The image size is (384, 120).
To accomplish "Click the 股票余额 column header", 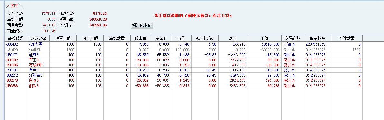I will pyautogui.click(x=63, y=39).
